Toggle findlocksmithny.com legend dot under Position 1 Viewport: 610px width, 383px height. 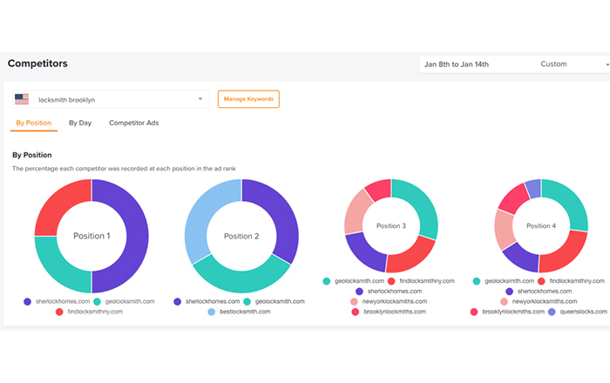pyautogui.click(x=59, y=312)
